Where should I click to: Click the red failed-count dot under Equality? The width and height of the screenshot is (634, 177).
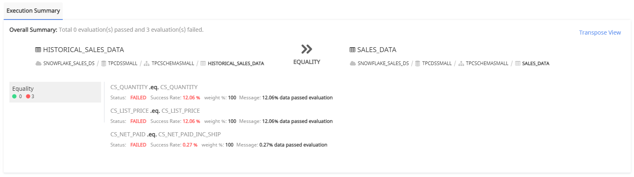click(28, 96)
